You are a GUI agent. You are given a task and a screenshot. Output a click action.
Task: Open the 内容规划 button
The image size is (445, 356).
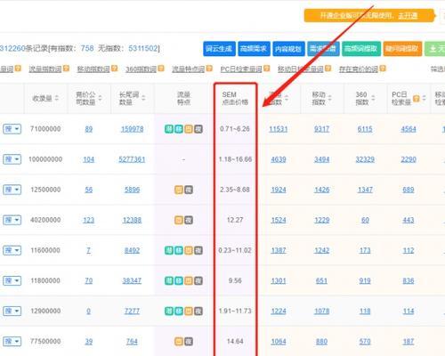[x=288, y=49]
